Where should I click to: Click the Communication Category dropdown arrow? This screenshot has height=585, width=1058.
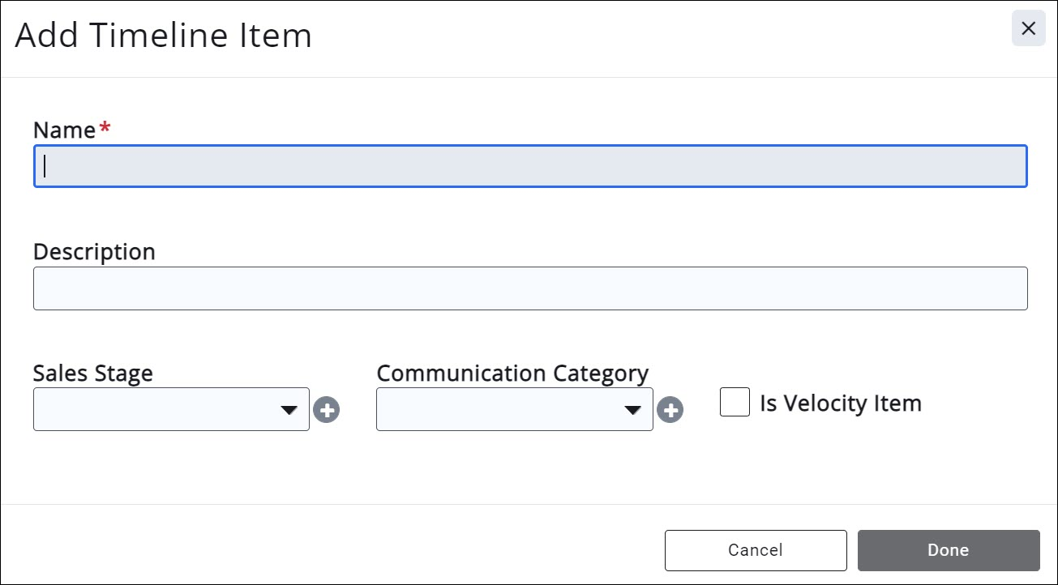point(633,410)
